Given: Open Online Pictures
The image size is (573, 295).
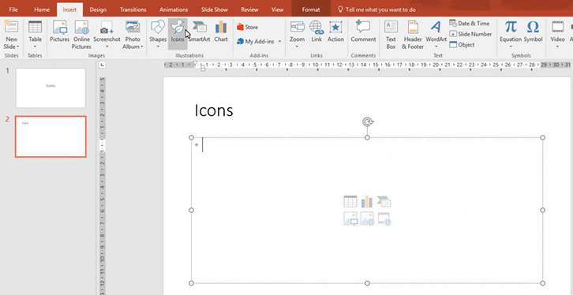Looking at the screenshot, I should [81, 35].
